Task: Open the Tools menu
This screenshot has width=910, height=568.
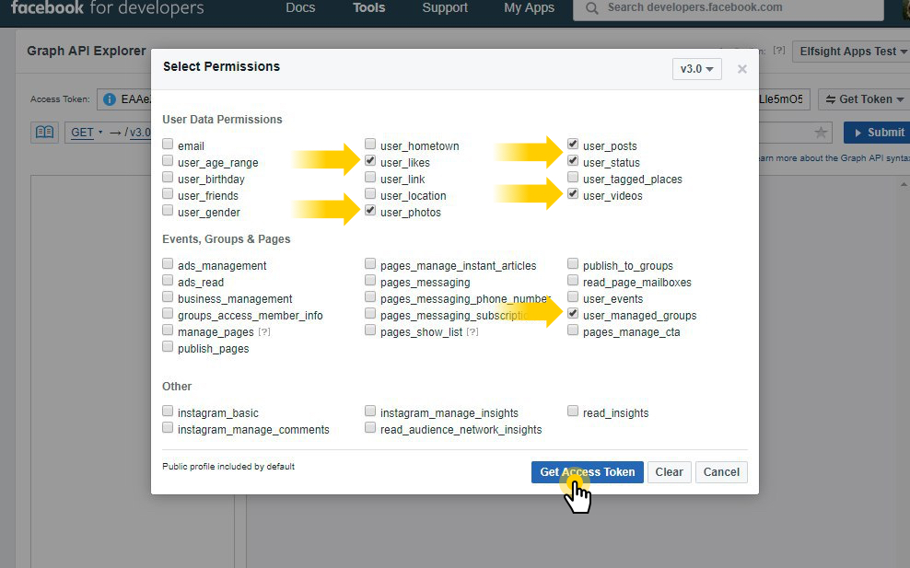Action: coord(368,10)
